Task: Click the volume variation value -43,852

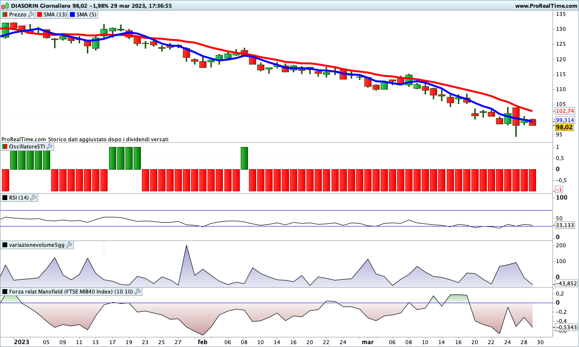Action: pyautogui.click(x=565, y=283)
